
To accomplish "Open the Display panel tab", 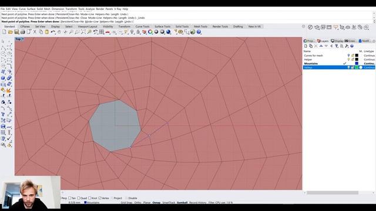I will [337, 41].
